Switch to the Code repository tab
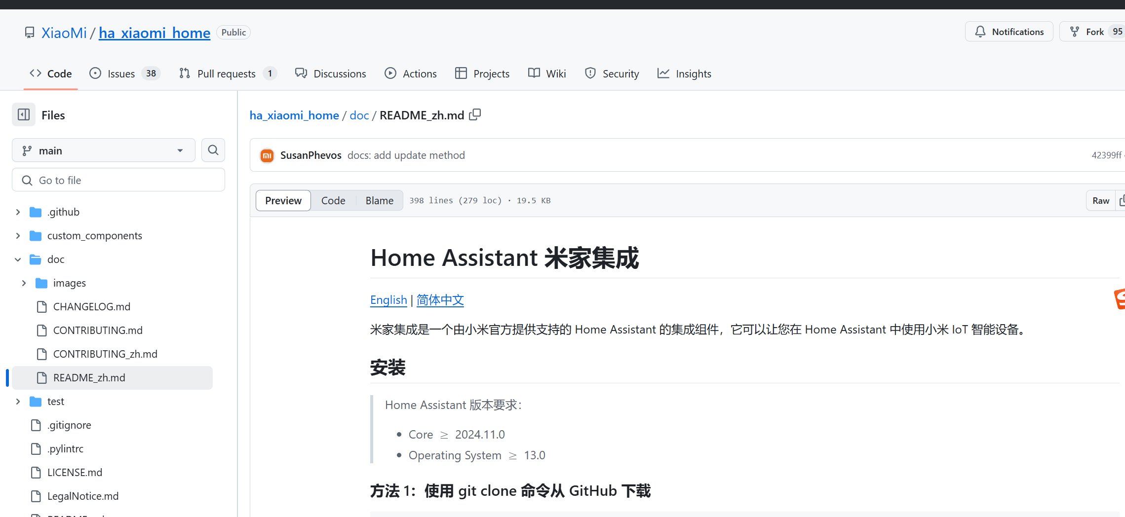 click(x=51, y=74)
